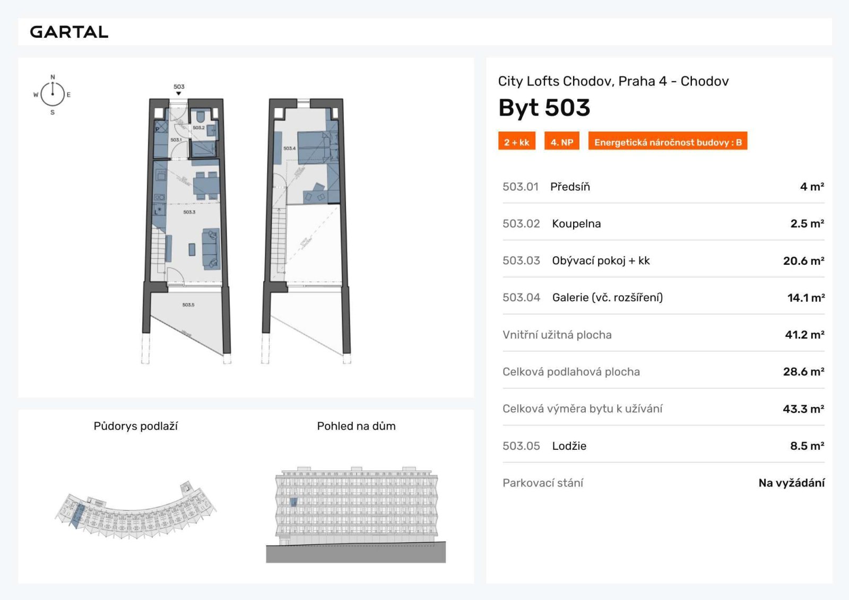Click the toilet in bathroom 503.2
Image resolution: width=849 pixels, height=600 pixels.
(201, 116)
